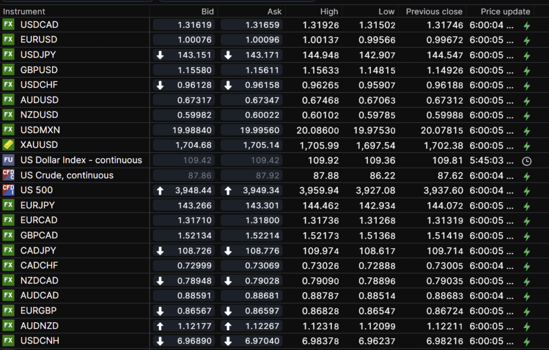
Task: Sort by the Bid column header
Action: [207, 11]
